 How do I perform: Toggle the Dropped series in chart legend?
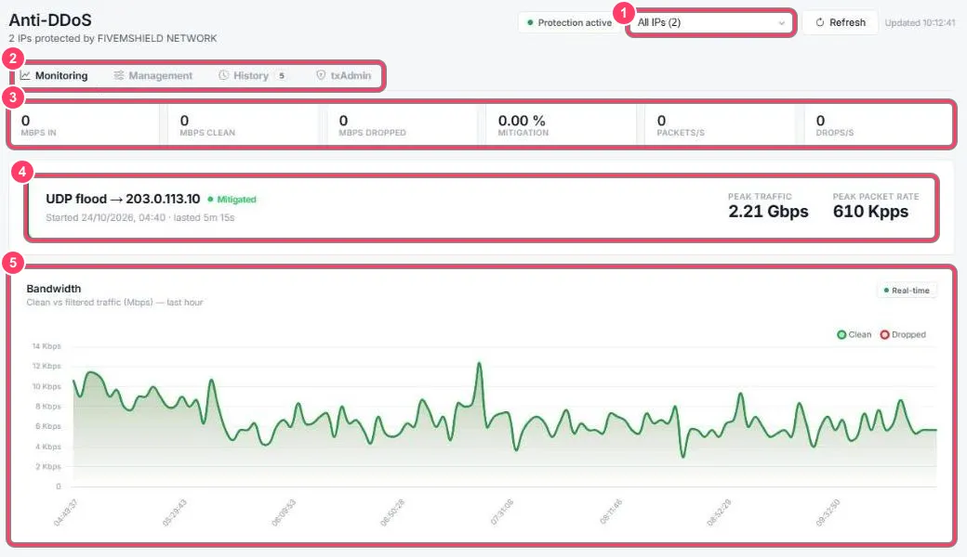pos(903,335)
